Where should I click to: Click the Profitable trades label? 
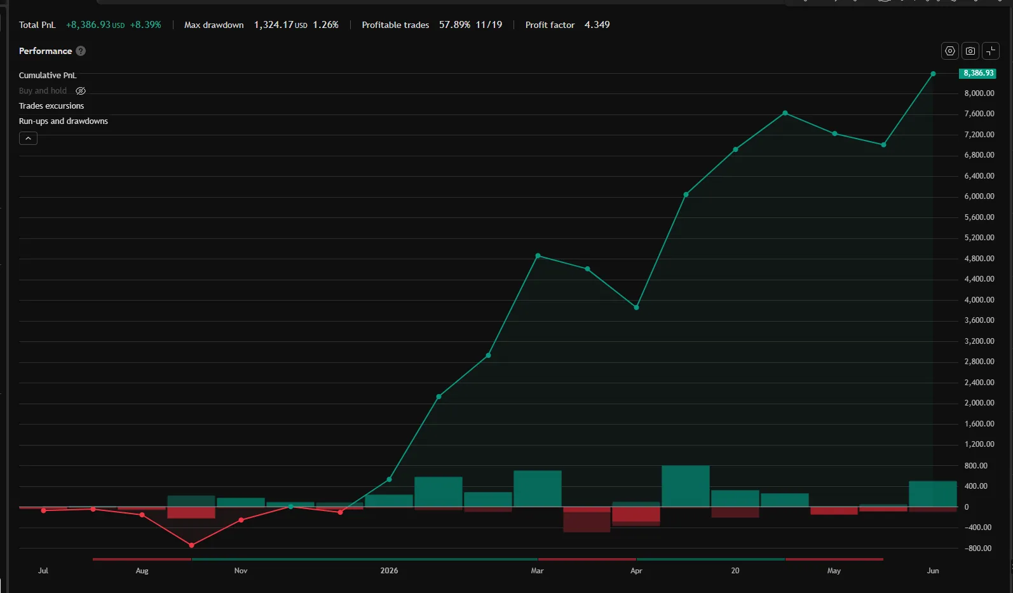pyautogui.click(x=395, y=25)
